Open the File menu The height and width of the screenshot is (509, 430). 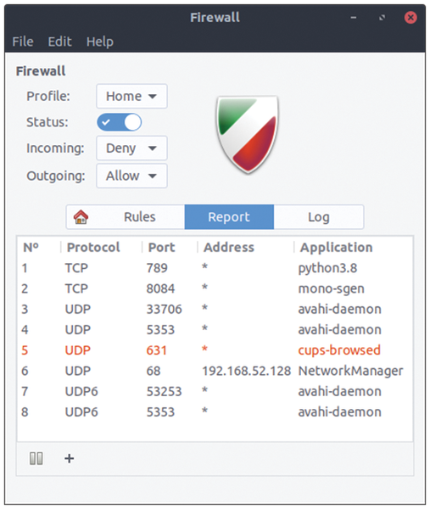pyautogui.click(x=23, y=42)
